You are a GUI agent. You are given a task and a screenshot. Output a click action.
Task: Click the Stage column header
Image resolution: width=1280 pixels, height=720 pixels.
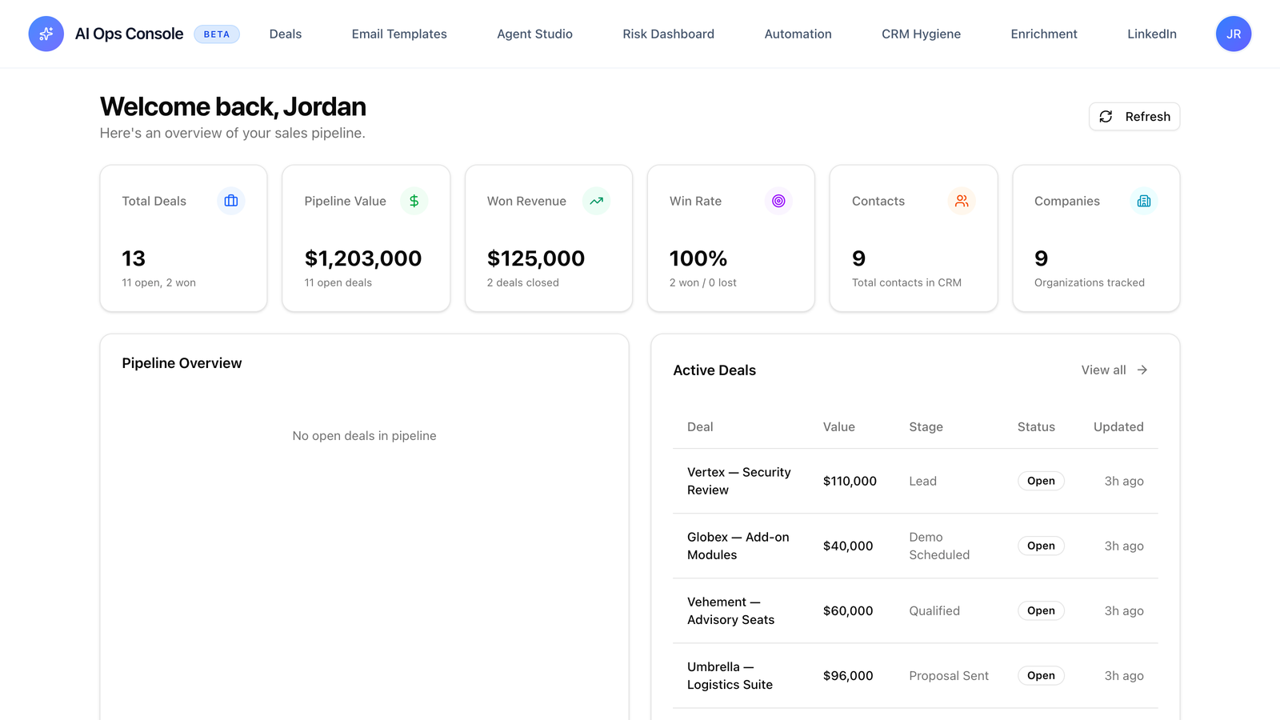point(926,426)
